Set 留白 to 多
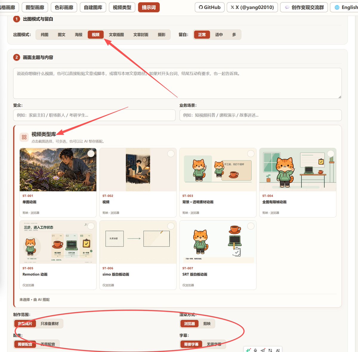The height and width of the screenshot is (352, 358). coord(234,35)
